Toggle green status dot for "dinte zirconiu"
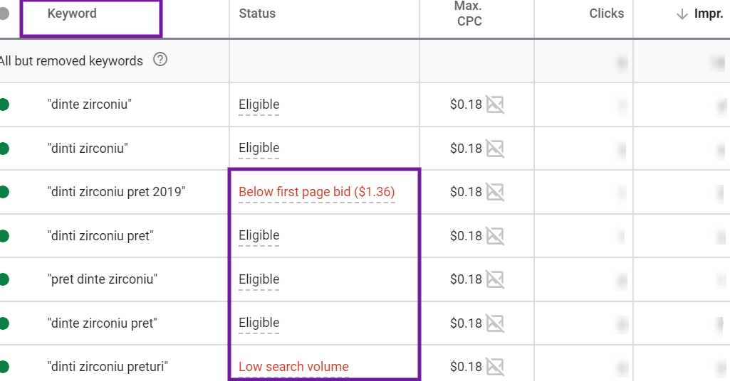This screenshot has width=730, height=381. point(4,104)
